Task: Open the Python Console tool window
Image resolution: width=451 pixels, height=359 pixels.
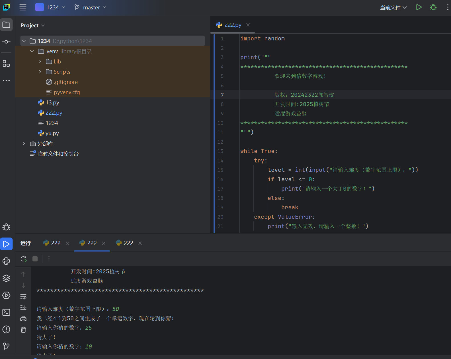Action: coord(6,261)
